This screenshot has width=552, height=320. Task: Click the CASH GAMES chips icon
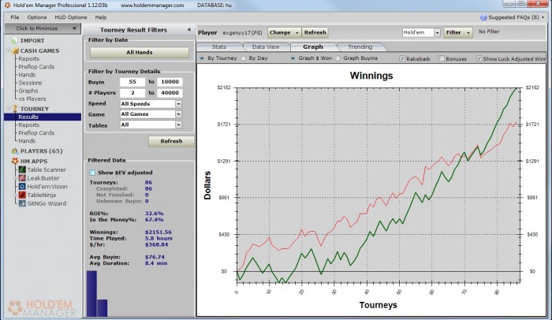[15, 51]
